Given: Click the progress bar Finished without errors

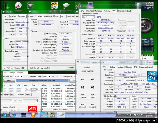Looking at the screenshot, I should pyautogui.click(x=42, y=81).
